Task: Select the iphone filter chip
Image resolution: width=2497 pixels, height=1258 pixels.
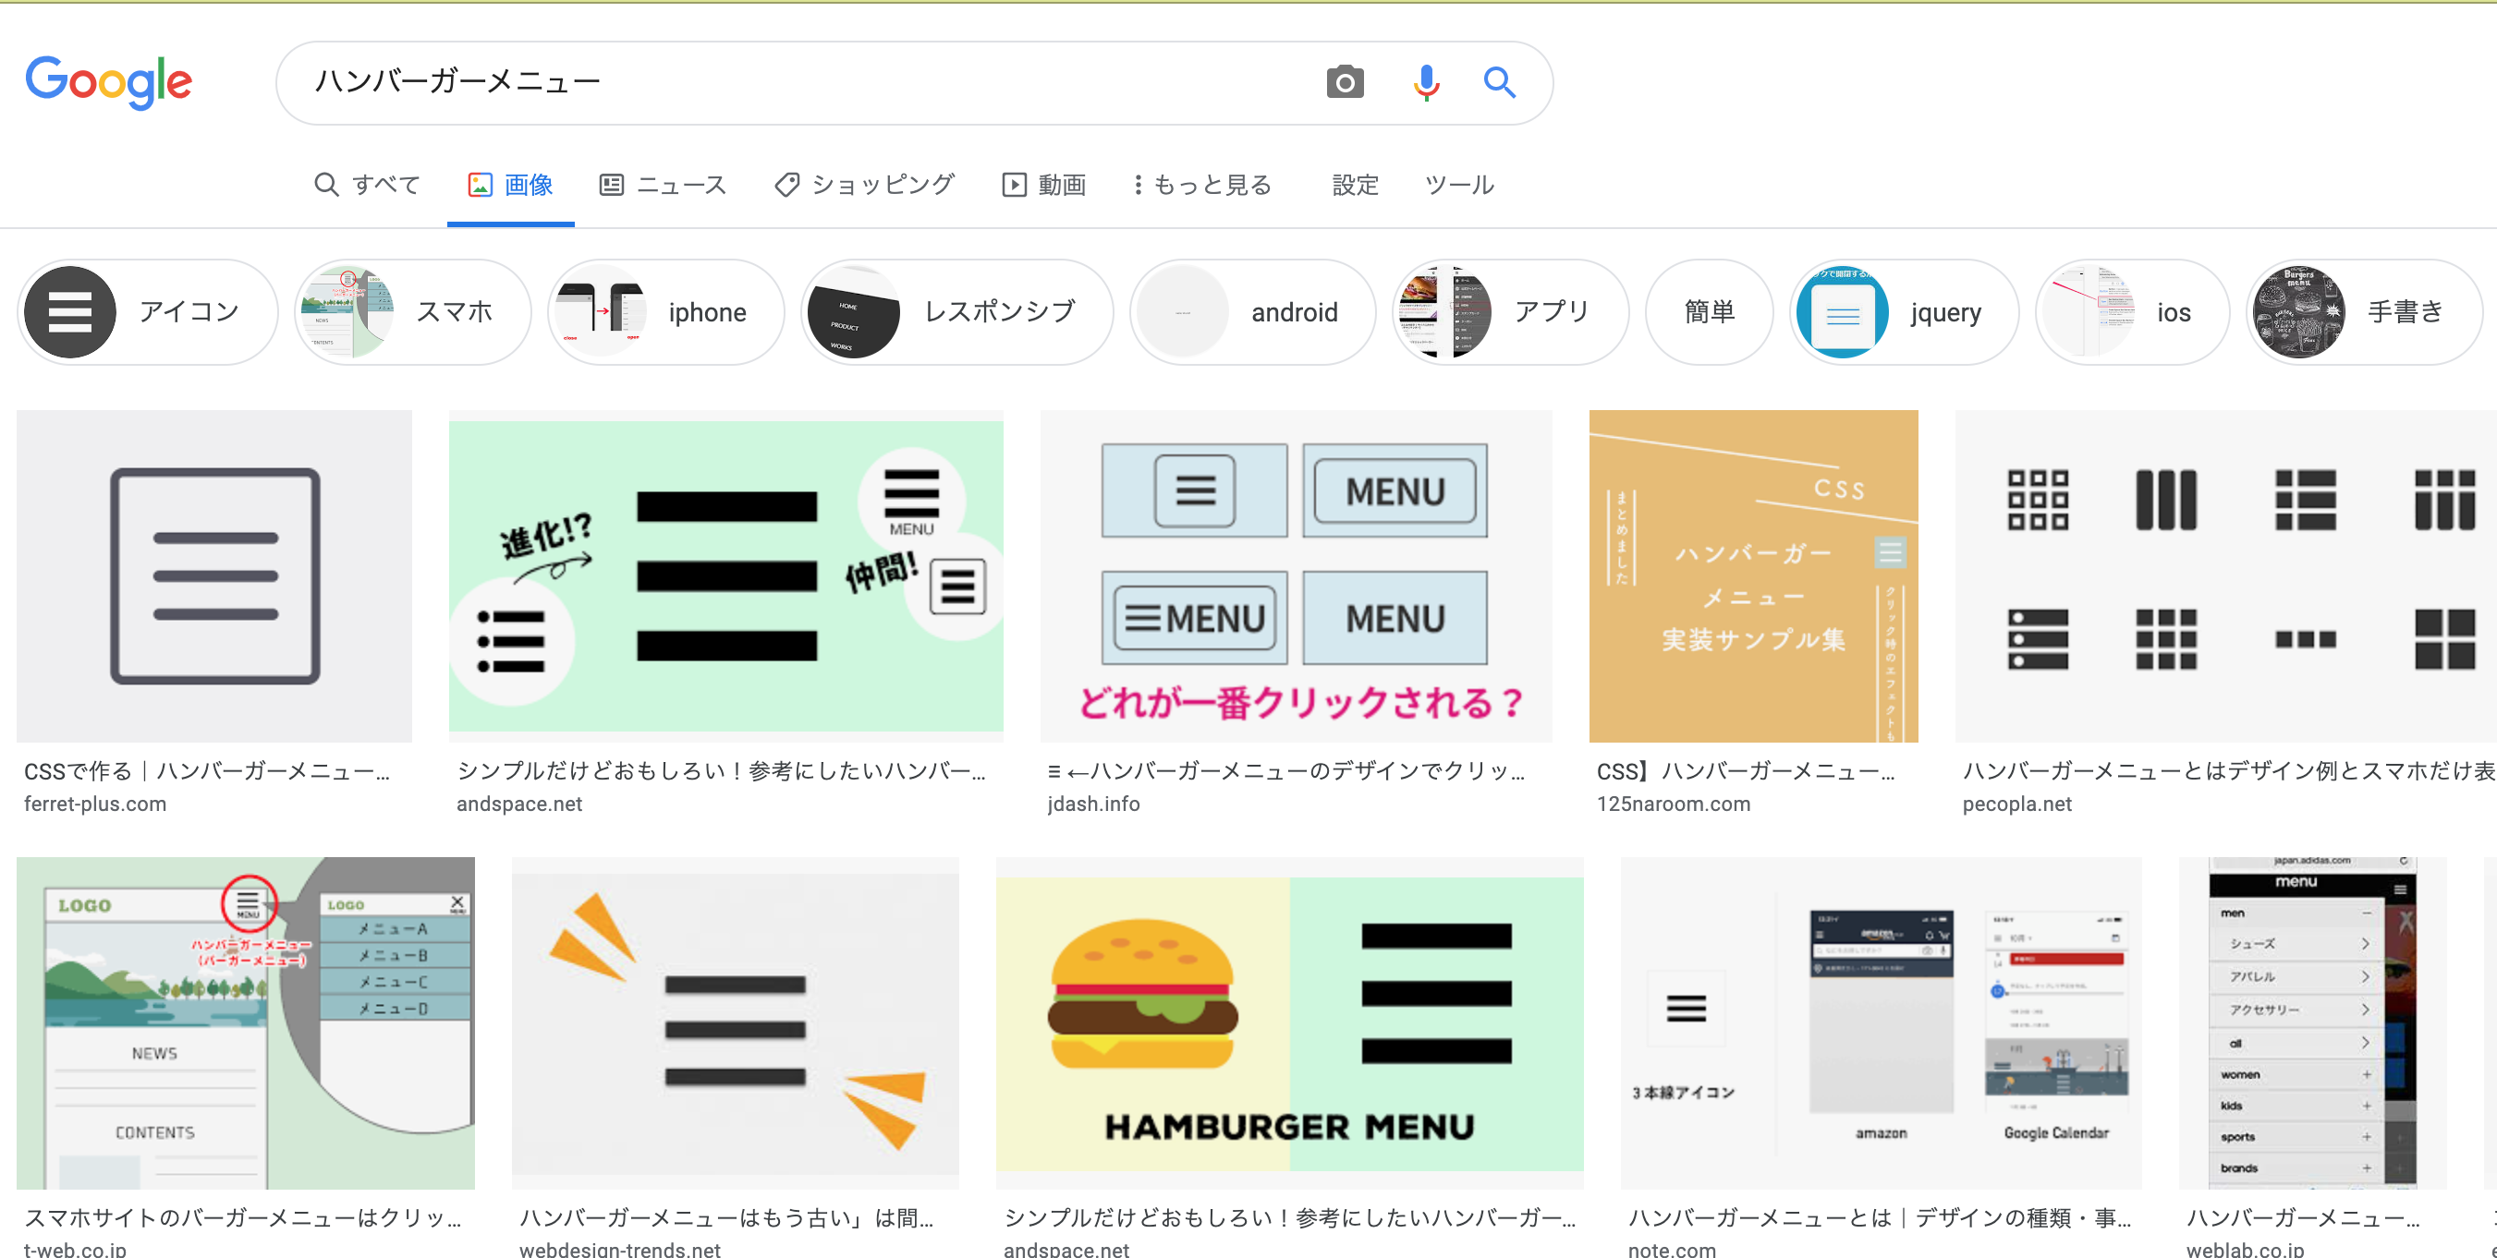Action: 665,311
